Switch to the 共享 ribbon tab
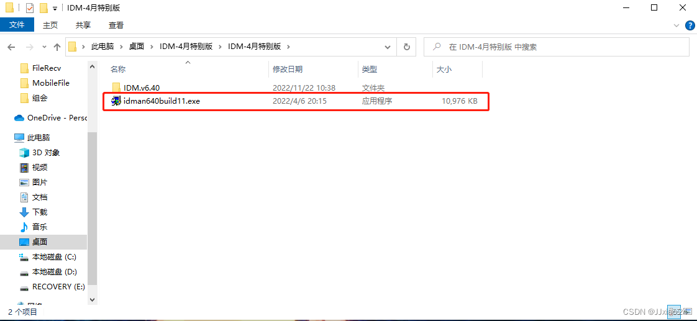The width and height of the screenshot is (697, 321). pyautogui.click(x=83, y=25)
